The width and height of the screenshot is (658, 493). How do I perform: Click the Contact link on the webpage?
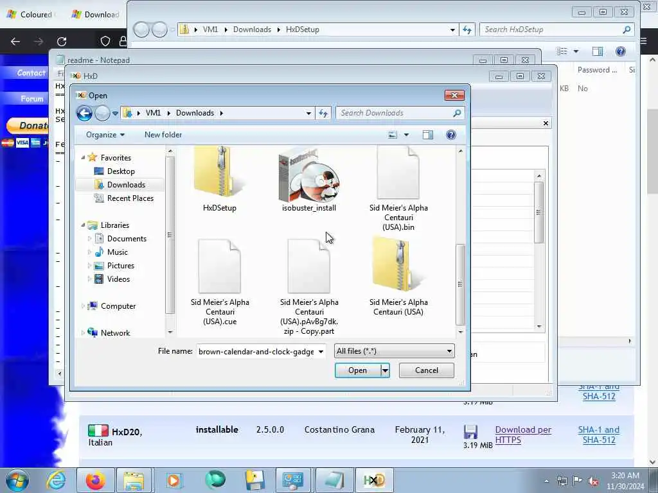point(31,73)
